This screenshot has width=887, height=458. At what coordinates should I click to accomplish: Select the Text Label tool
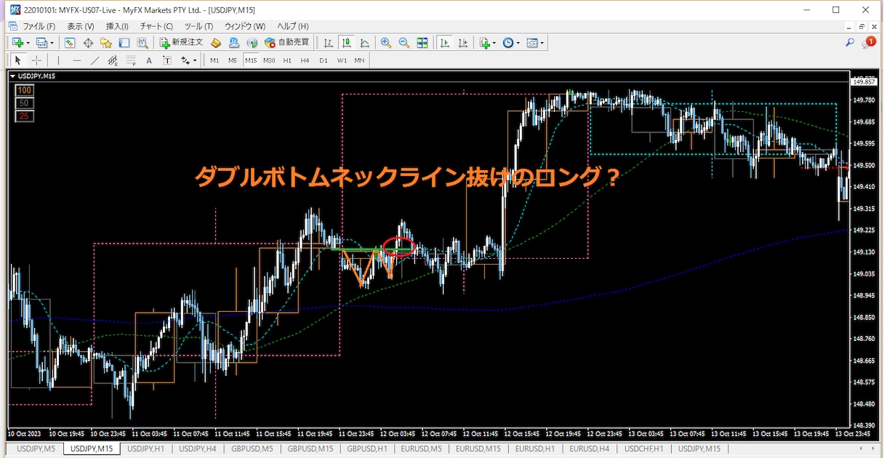167,60
